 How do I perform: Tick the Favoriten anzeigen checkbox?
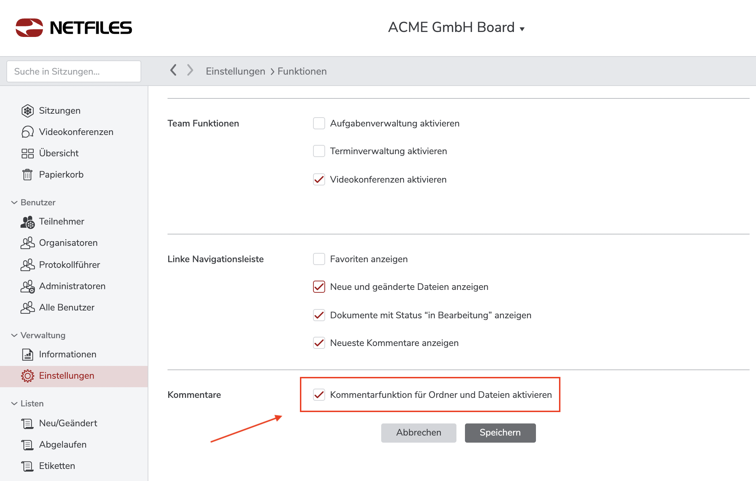pos(319,259)
